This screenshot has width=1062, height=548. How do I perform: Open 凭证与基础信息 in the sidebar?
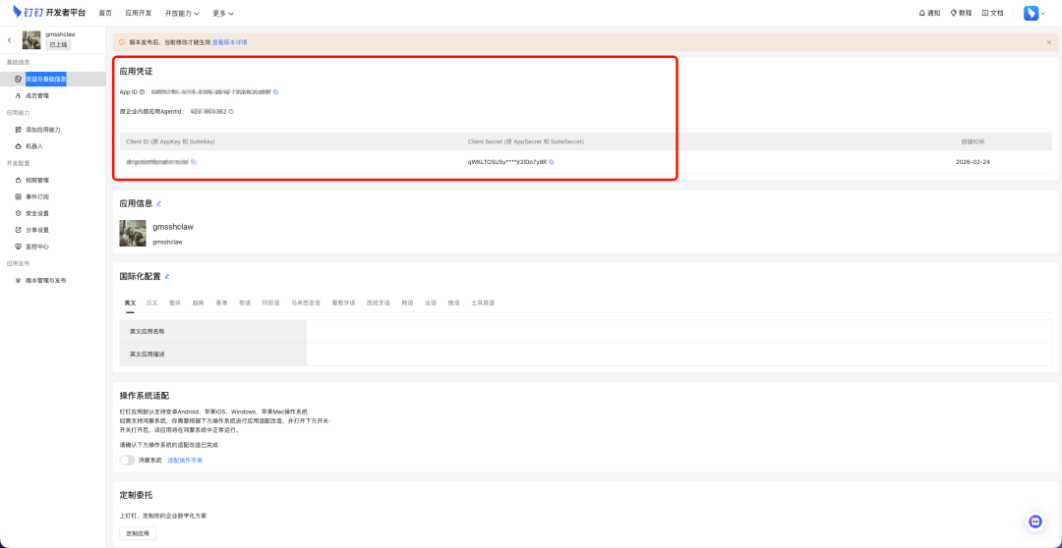[x=46, y=80]
